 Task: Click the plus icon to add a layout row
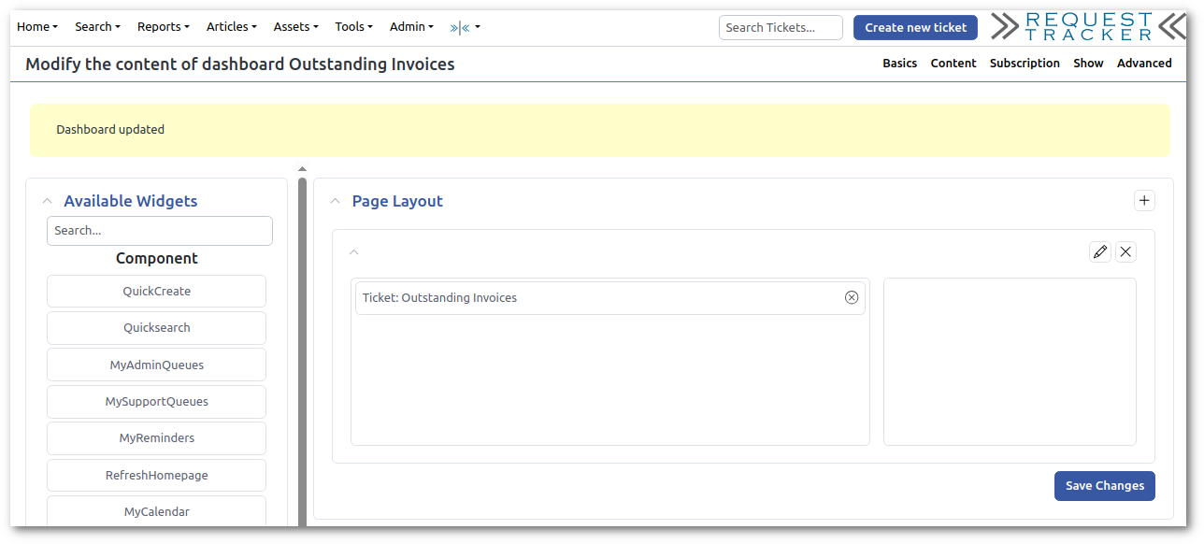coord(1144,201)
